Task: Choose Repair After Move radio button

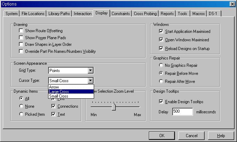Action: [x=161, y=81]
